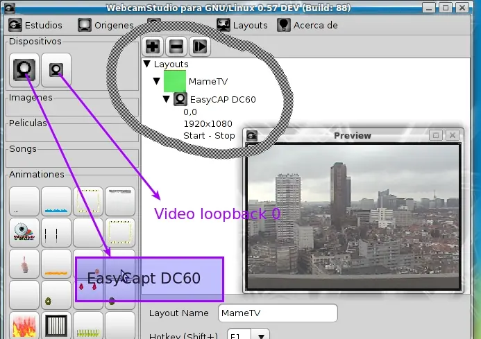Maximize the WebcamStudio main window

[x=446, y=8]
